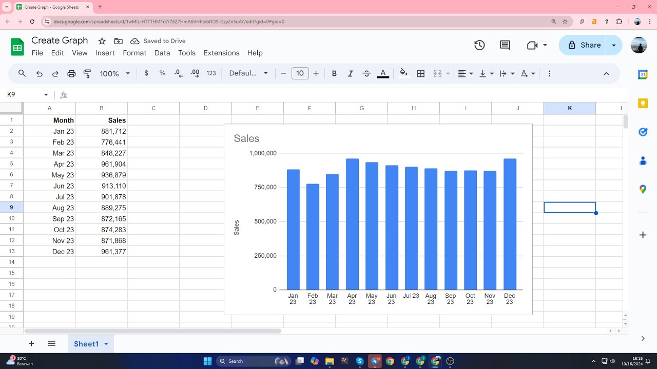This screenshot has height=369, width=657.
Task: Decrease the font size
Action: (283, 73)
